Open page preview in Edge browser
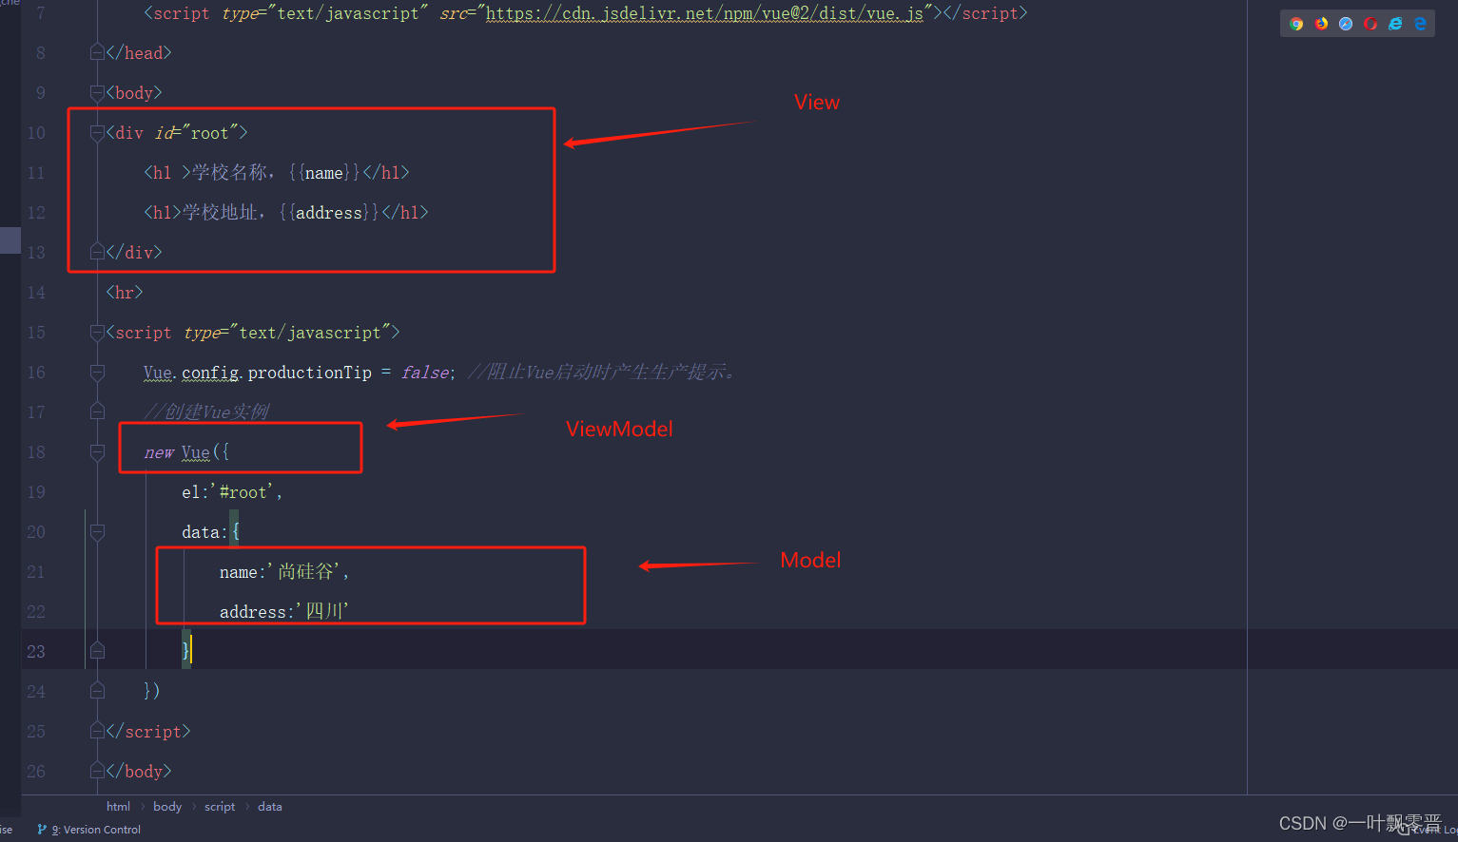 tap(1420, 24)
